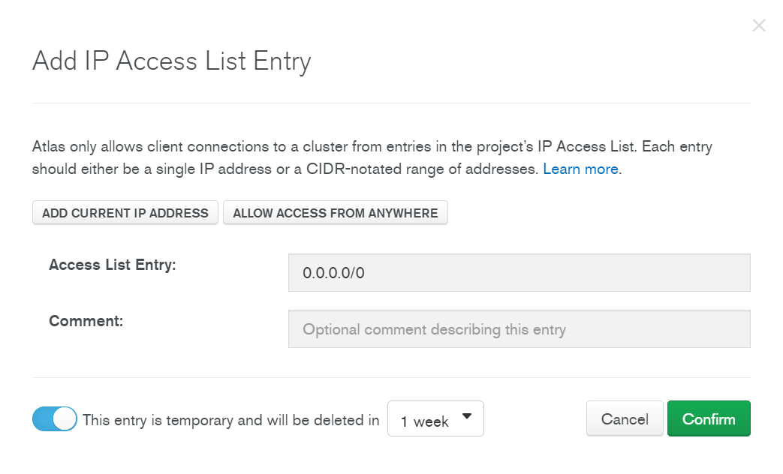Click into the Comment input box
The width and height of the screenshot is (783, 474).
click(519, 329)
